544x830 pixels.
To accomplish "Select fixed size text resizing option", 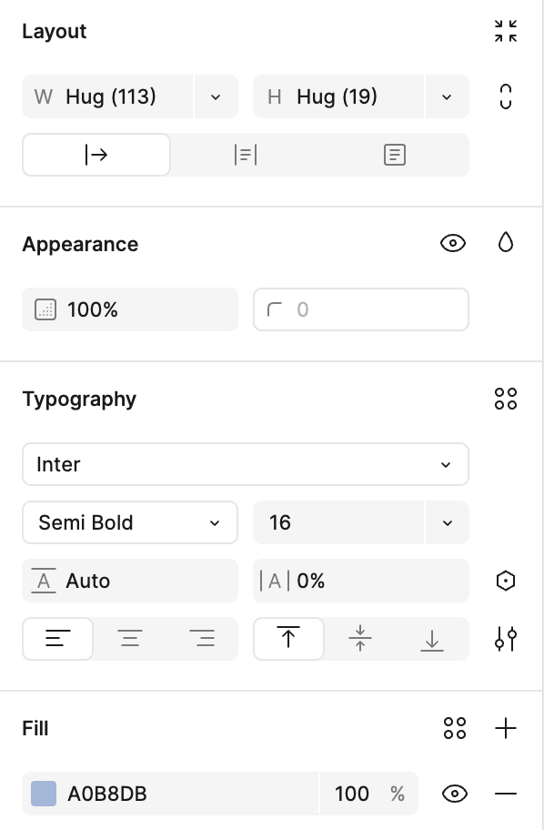I will click(x=394, y=155).
